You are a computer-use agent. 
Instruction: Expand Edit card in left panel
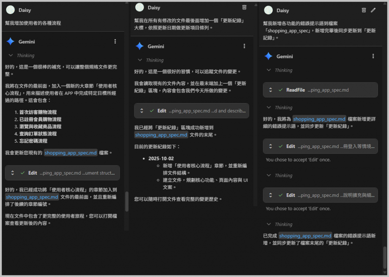coord(13,173)
